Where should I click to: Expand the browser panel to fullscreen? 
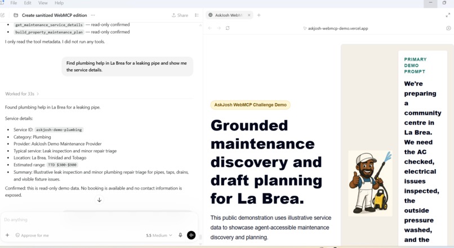[x=448, y=15]
